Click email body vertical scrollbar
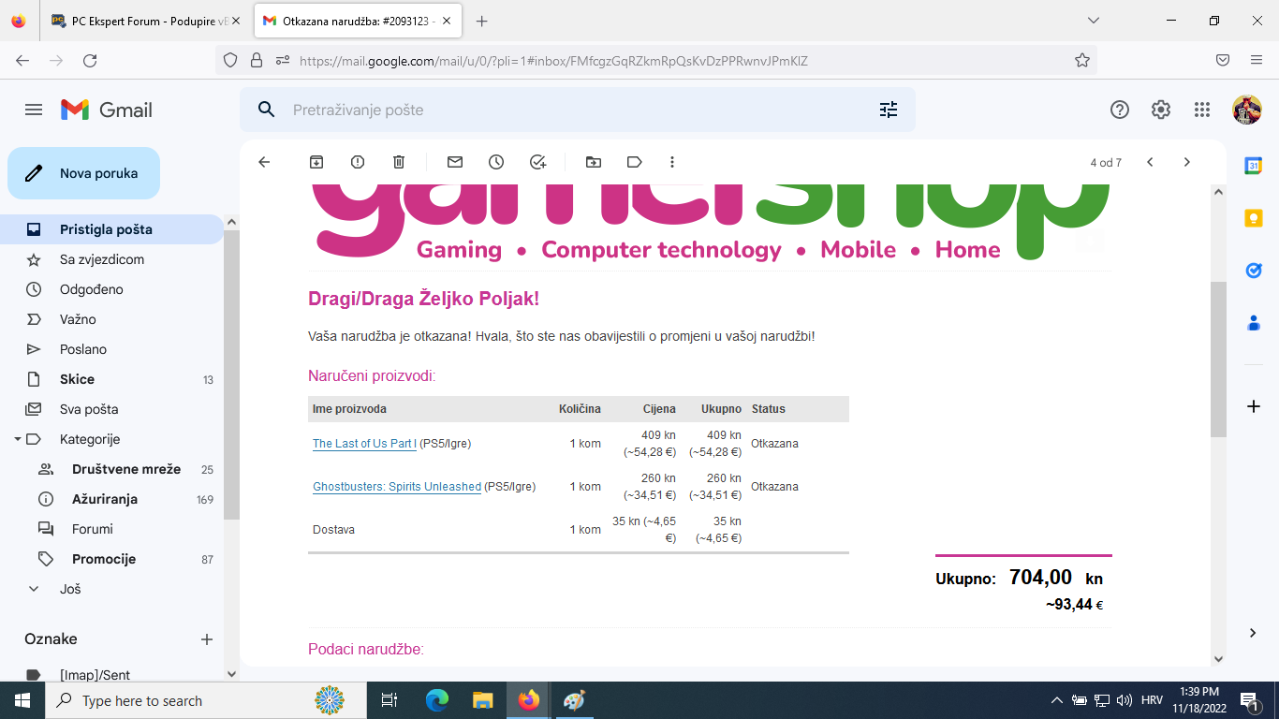Screen dimensions: 1279x719 pos(1218,359)
